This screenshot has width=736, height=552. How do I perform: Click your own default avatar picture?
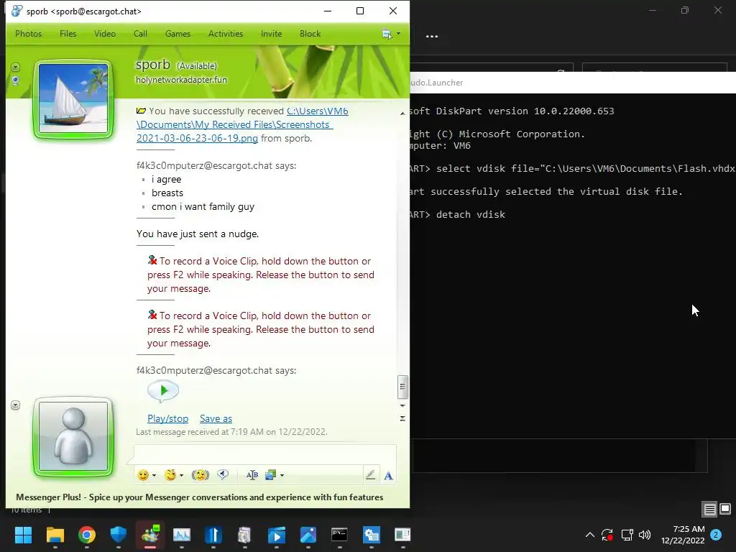73,436
